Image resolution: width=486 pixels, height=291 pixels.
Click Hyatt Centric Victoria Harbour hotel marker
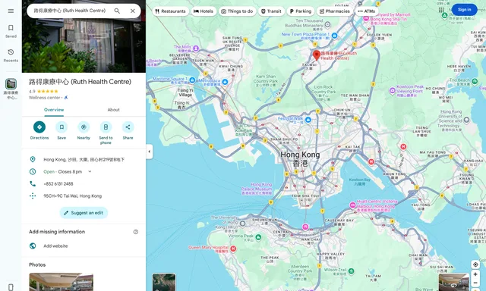point(352,205)
